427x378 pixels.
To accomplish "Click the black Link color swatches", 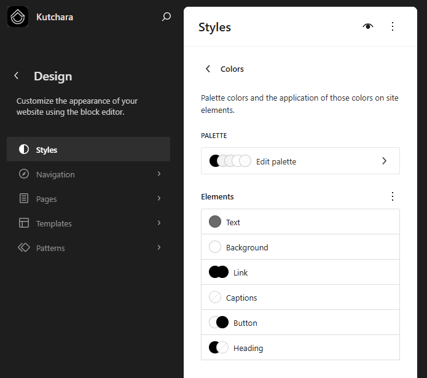I will tap(219, 272).
